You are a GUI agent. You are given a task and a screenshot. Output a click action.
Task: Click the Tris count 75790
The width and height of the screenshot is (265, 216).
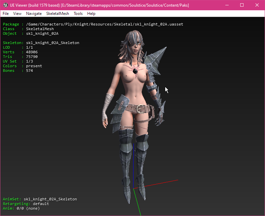coord(32,57)
